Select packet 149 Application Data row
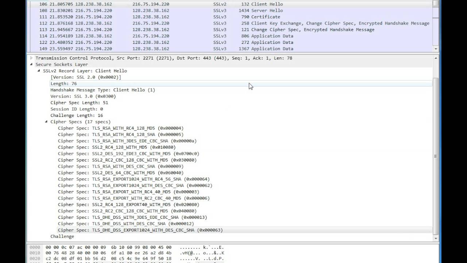 click(x=230, y=49)
